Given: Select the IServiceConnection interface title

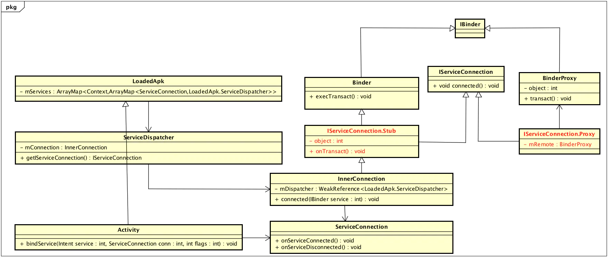Looking at the screenshot, I should pyautogui.click(x=466, y=72).
